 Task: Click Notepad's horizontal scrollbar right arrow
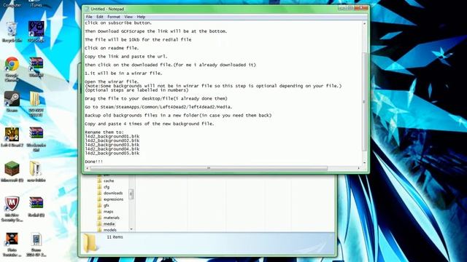coord(358,168)
